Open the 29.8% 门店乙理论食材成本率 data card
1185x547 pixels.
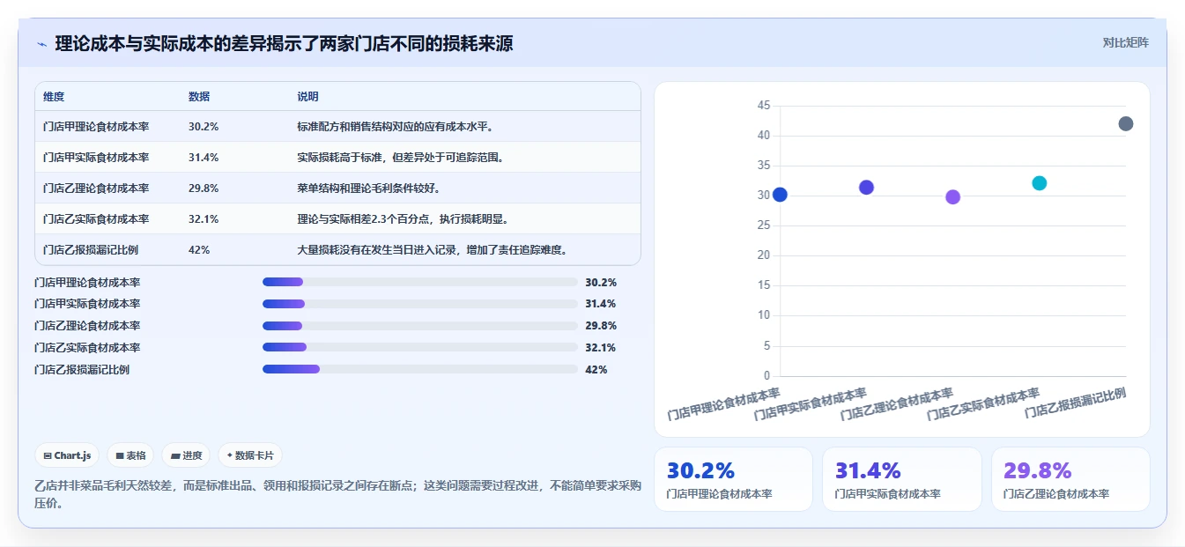point(1070,479)
